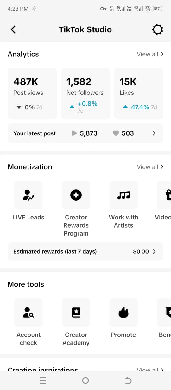This screenshot has height=390, width=171.
Task: Open the LIVE Leads icon
Action: [x=28, y=195]
